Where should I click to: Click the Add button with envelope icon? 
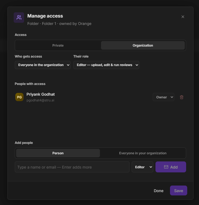click(171, 167)
